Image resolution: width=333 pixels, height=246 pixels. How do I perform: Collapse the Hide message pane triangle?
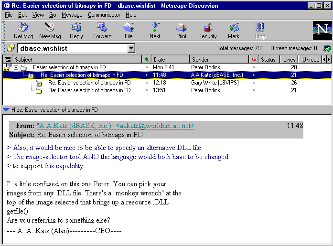tap(6, 110)
